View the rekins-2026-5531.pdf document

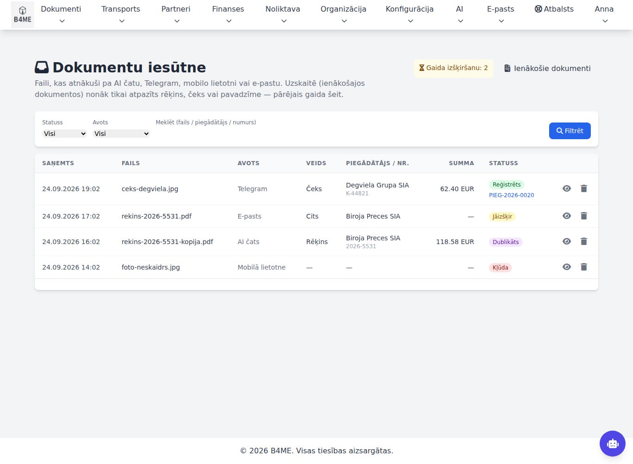[567, 216]
